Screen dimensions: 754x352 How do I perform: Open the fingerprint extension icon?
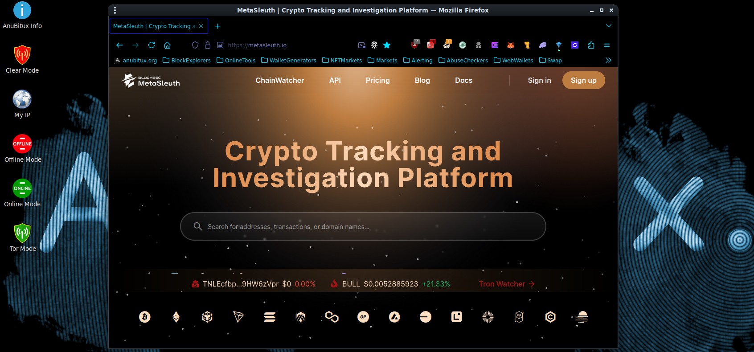coord(374,45)
